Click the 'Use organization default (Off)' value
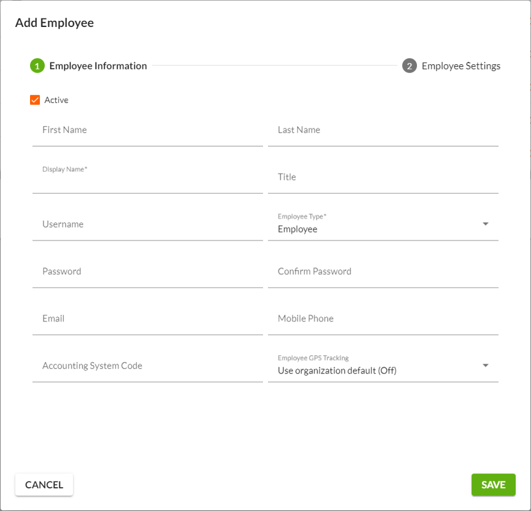This screenshot has width=531, height=511. tap(337, 371)
